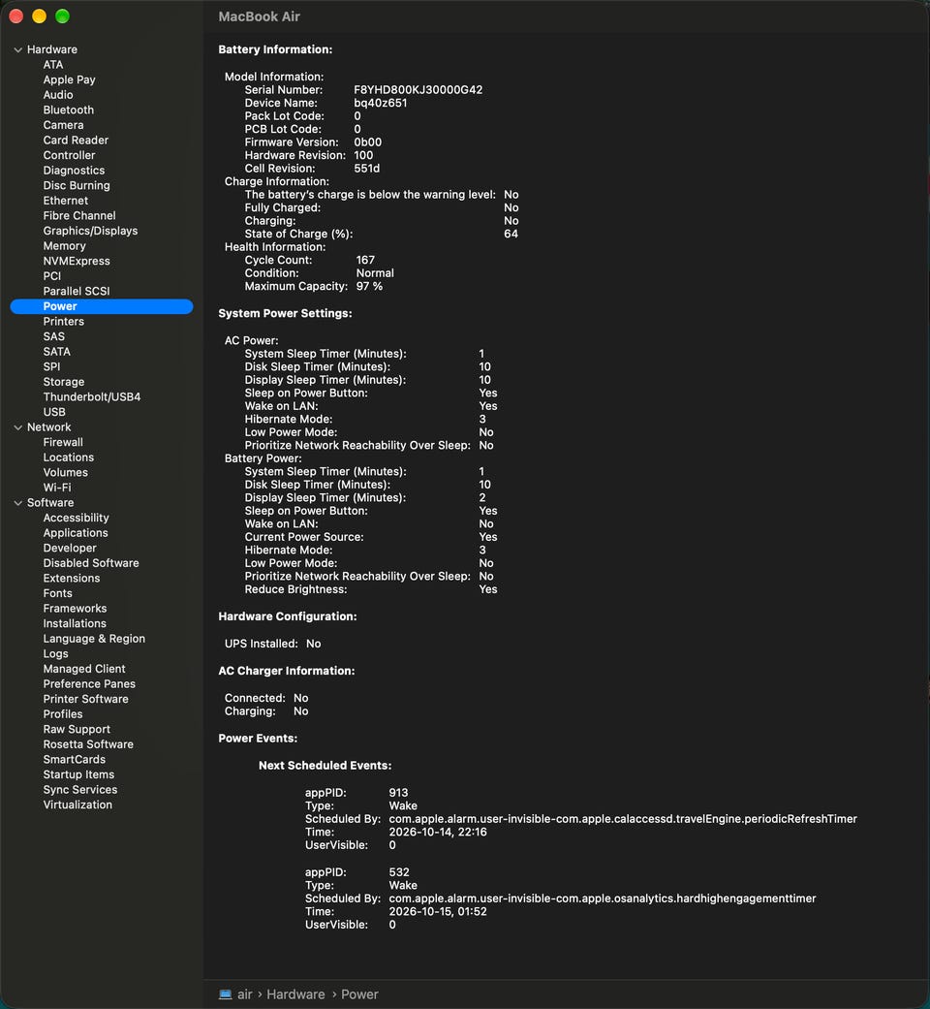Open Virtualization at the sidebar bottom
Viewport: 930px width, 1009px height.
(77, 805)
